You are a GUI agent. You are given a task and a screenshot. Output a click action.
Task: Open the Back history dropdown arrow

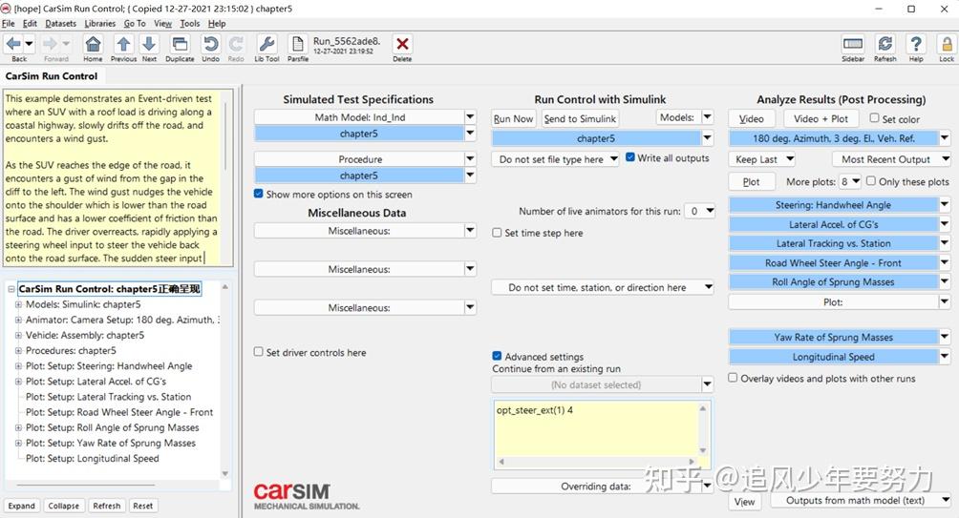[x=29, y=44]
